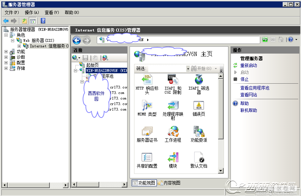This screenshot has height=196, width=301.
Task: Click the blue help icon in IIS address bar
Action: (x=291, y=39)
